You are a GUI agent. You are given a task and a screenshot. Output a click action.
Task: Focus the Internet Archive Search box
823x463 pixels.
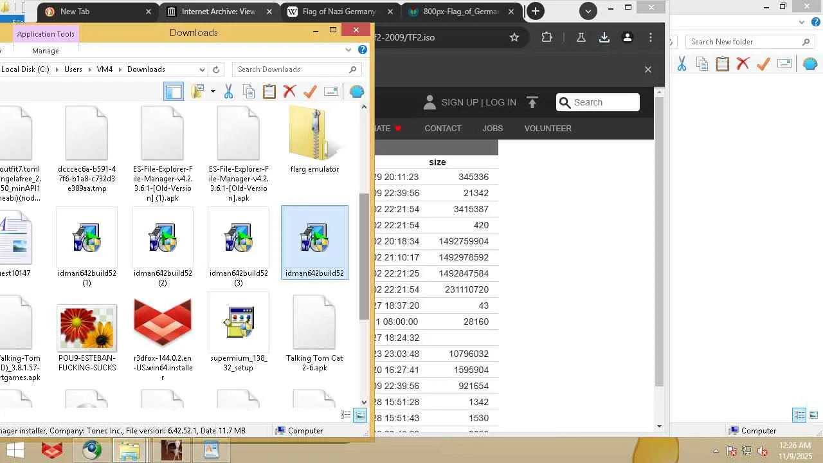coord(598,102)
